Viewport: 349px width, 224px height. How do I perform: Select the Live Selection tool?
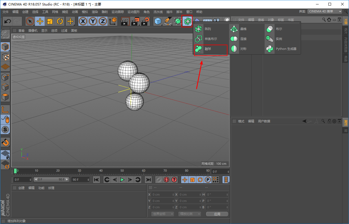point(30,21)
